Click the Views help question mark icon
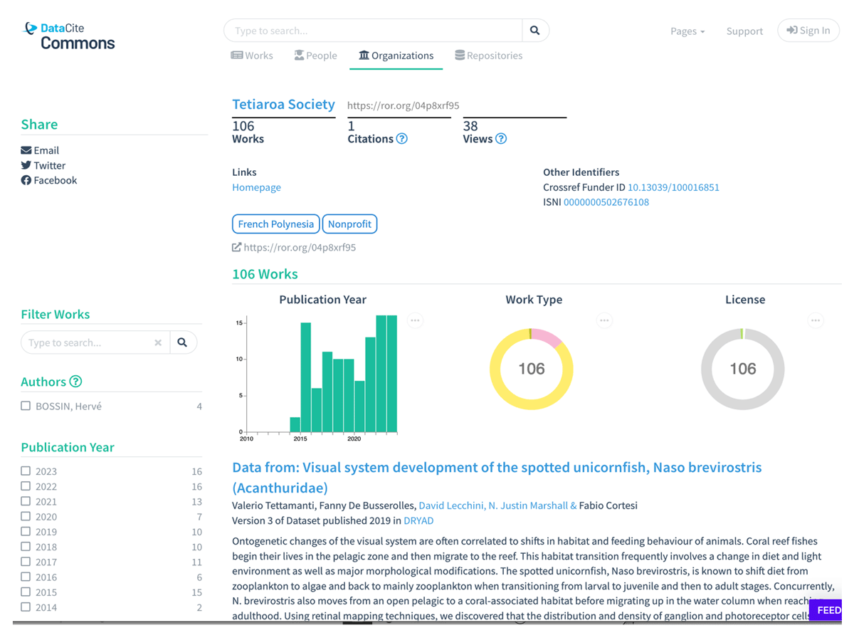This screenshot has width=854, height=635. pyautogui.click(x=501, y=139)
